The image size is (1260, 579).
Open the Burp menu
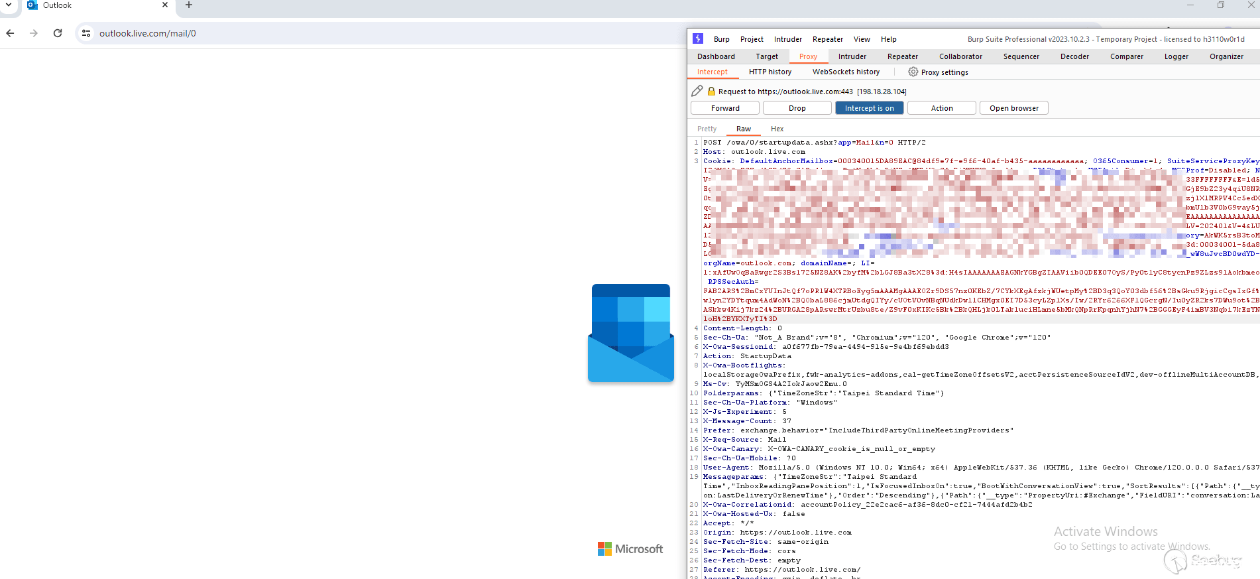coord(722,39)
